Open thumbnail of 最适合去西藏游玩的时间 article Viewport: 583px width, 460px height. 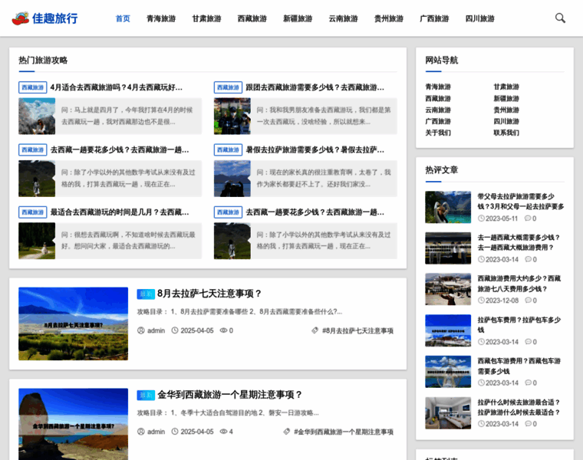point(37,241)
